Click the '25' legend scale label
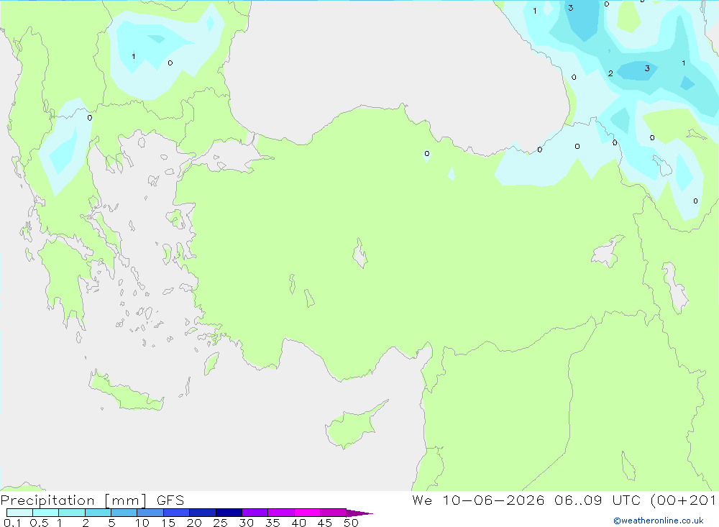The height and width of the screenshot is (527, 719). pos(221,523)
